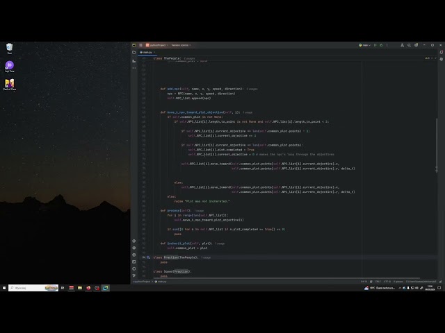Open the Windows Start menu
The image size is (445, 333).
4,288
